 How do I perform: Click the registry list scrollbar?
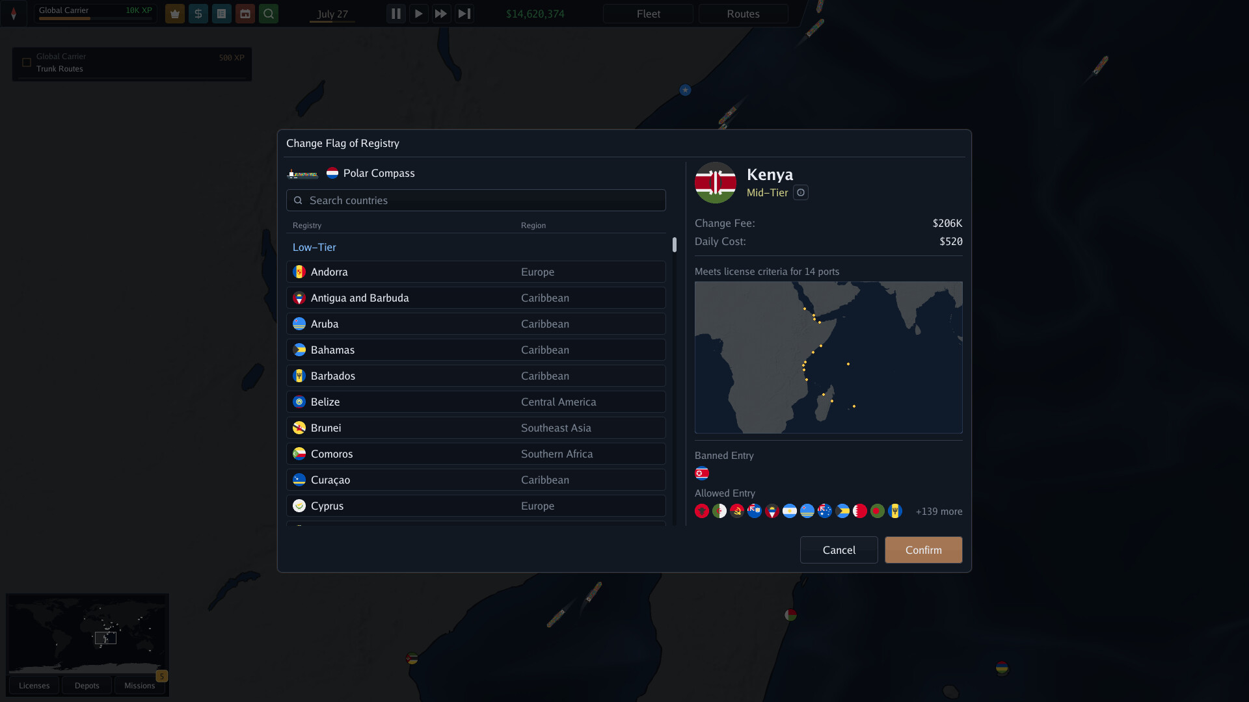point(675,244)
